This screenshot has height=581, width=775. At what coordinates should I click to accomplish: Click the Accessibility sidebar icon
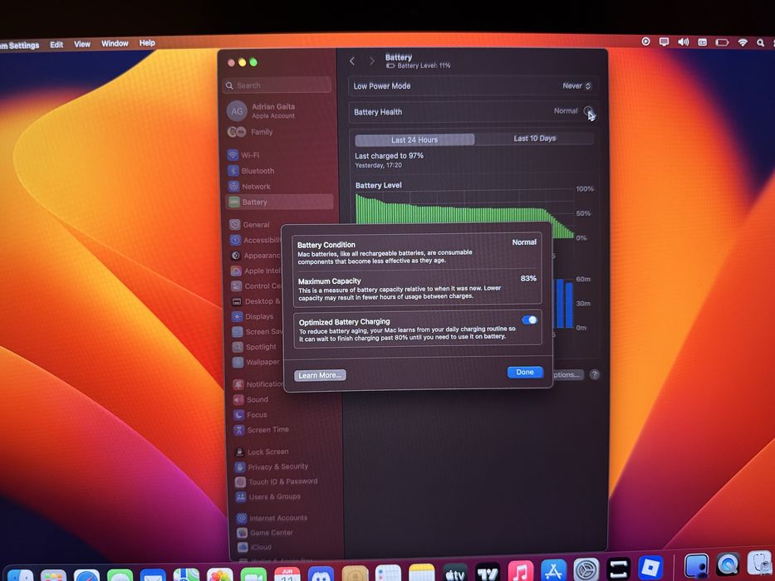pyautogui.click(x=235, y=240)
